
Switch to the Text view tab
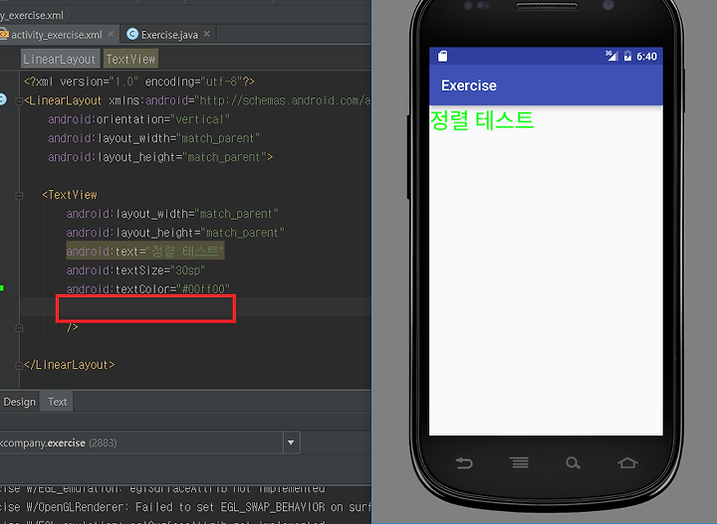(57, 402)
